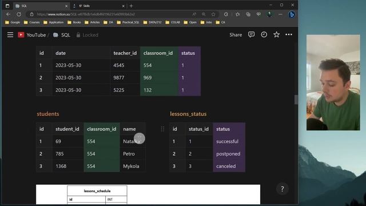The width and height of the screenshot is (366, 206).
Task: Open the Notion page three-dot menu
Action: point(289,34)
